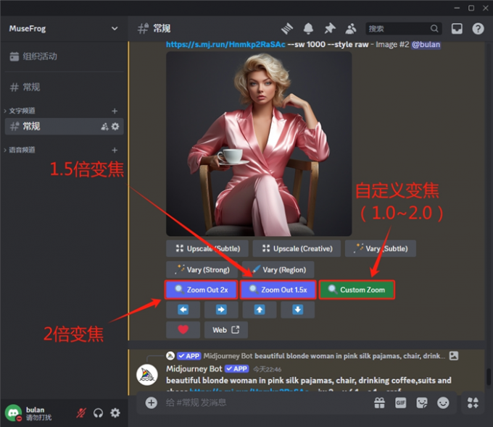Viewport: 493px width, 427px height.
Task: Click Custom Zoom button
Action: [357, 289]
